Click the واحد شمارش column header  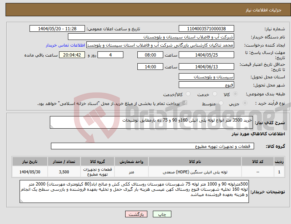(131, 162)
